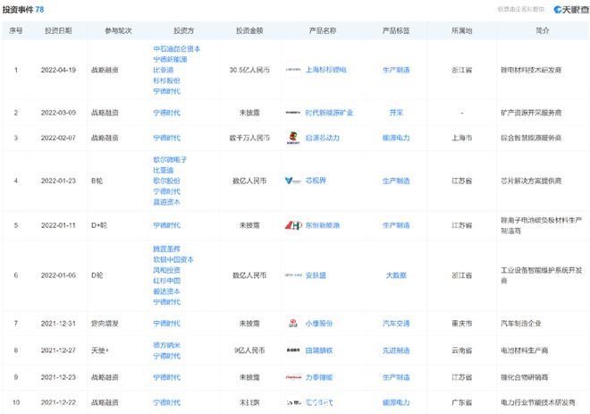Screen dimensions: 590x414
Task: Click the 天眼查 logo at top right
Action: click(x=571, y=10)
